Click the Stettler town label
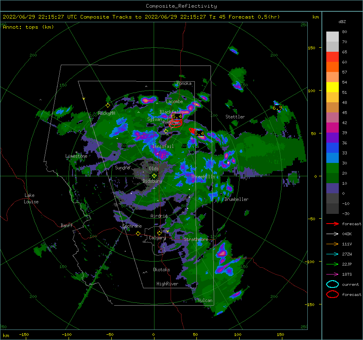The image size is (363, 340). point(235,117)
